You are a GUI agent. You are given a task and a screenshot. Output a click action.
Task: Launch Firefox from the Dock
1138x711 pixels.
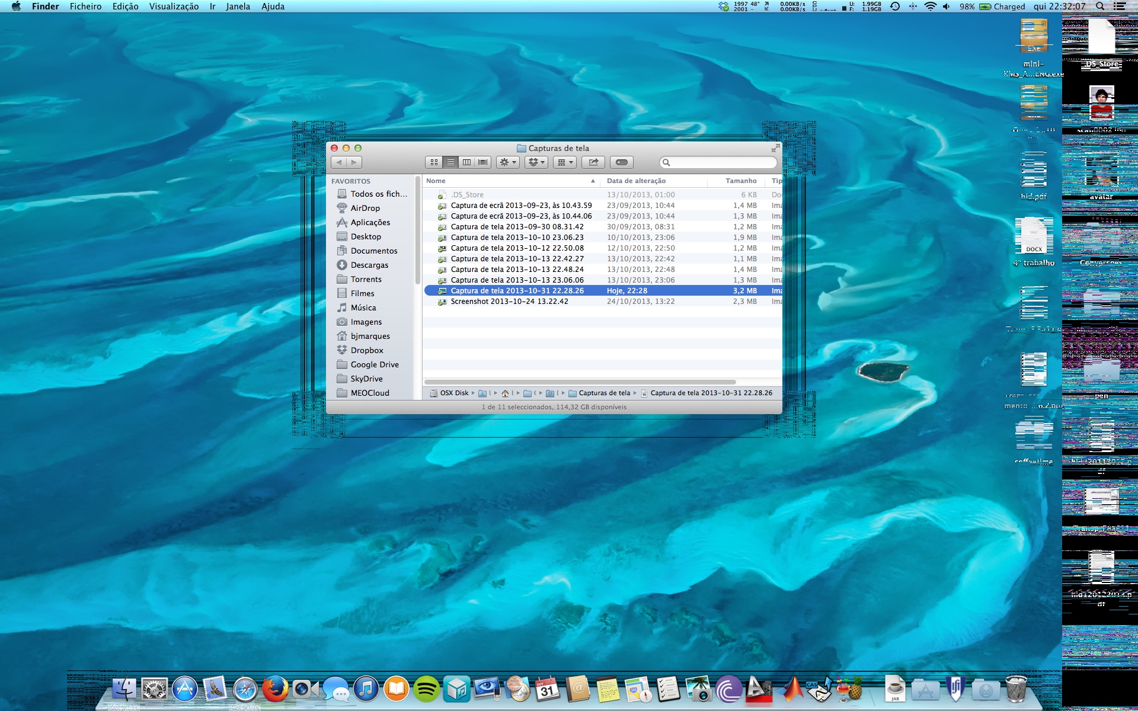(275, 690)
